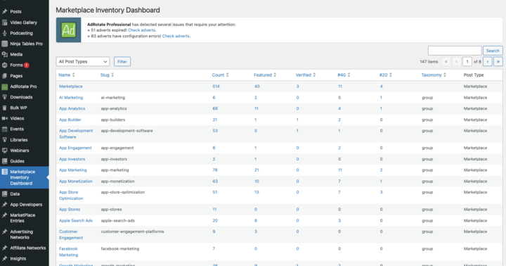
Task: Click the Guides sidebar icon
Action: pos(4,161)
